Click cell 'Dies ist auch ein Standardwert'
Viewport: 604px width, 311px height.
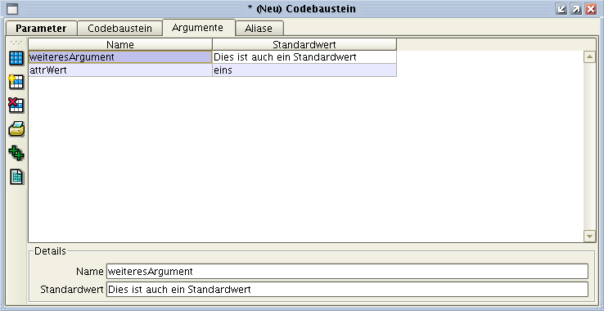(x=304, y=57)
